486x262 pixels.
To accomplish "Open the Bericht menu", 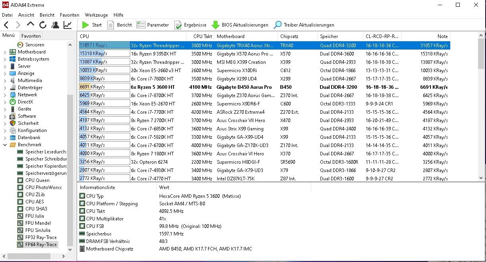I will [47, 15].
